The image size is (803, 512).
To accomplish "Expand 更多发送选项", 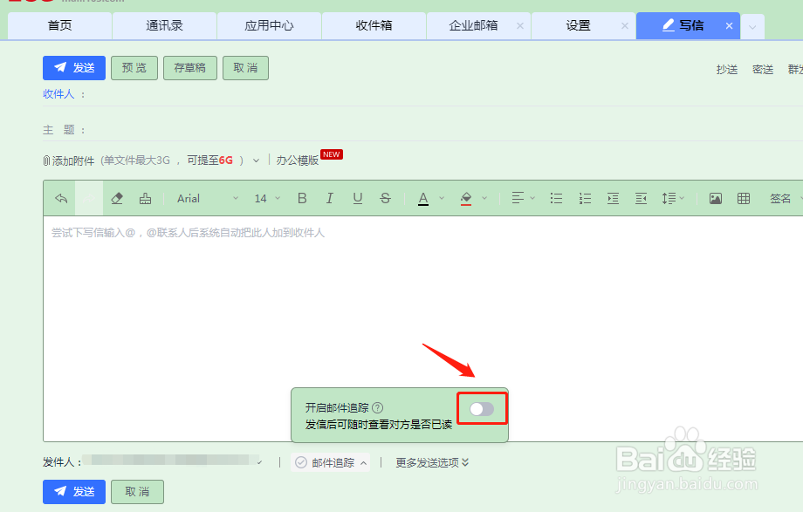I will tap(432, 462).
